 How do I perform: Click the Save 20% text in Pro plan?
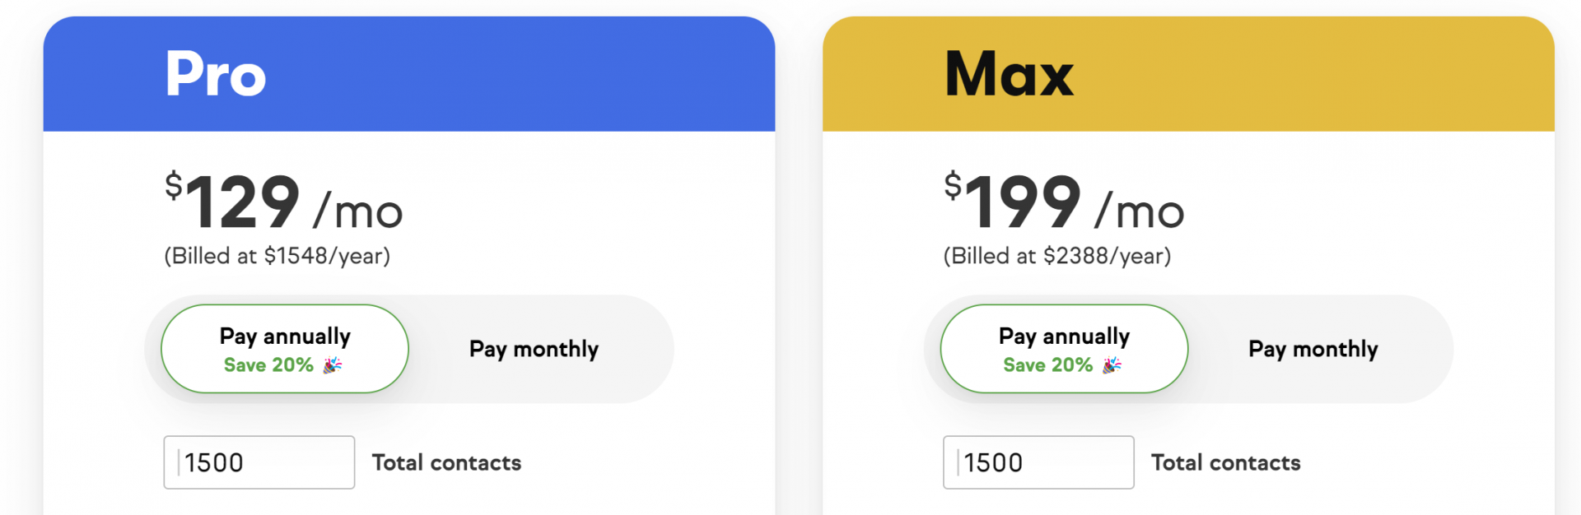tap(268, 365)
